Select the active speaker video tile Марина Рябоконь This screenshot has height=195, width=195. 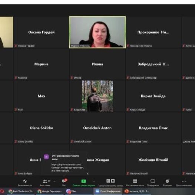click(97, 32)
